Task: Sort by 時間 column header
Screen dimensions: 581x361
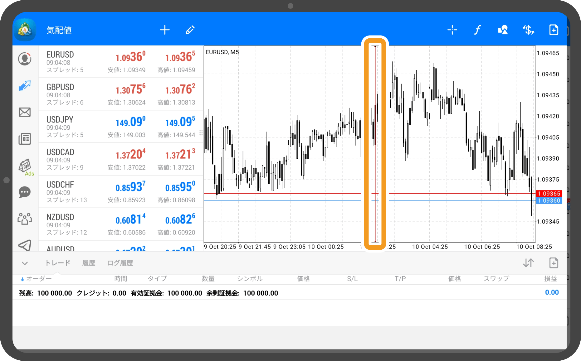Action: pos(120,279)
